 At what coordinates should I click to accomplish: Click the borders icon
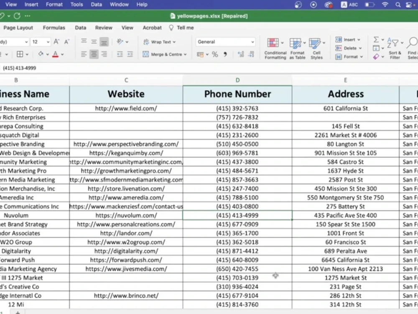coord(20,54)
